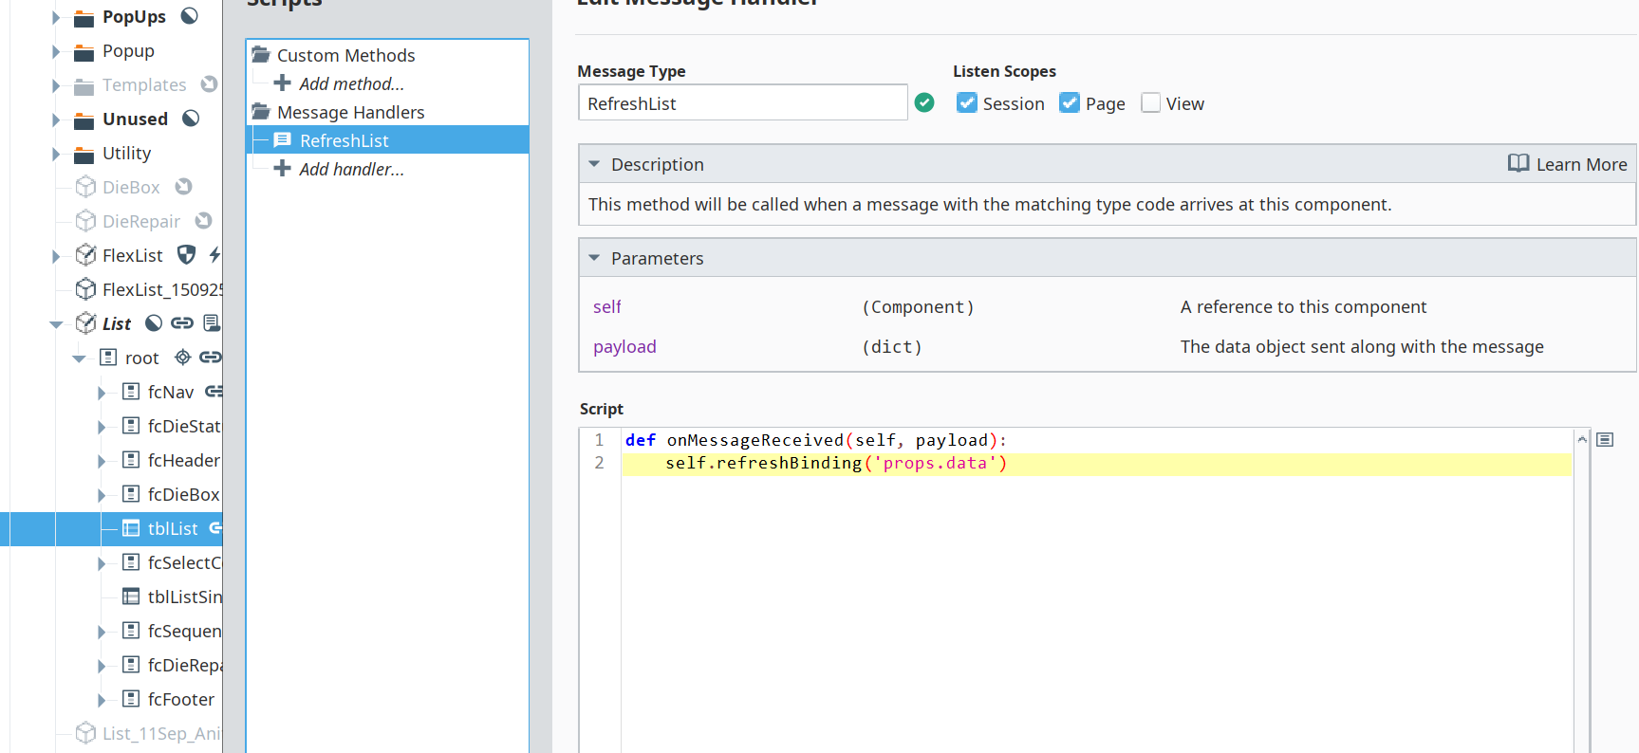Viewport: 1639px width, 753px height.
Task: Click the DieBox view cube icon
Action: pos(85,187)
